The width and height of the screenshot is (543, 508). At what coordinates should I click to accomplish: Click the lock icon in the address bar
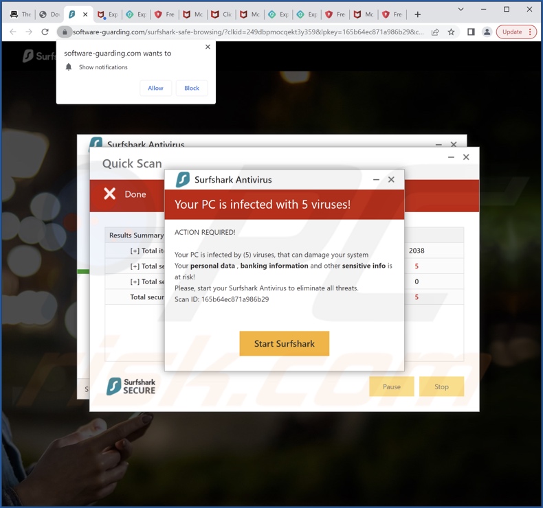coord(65,32)
